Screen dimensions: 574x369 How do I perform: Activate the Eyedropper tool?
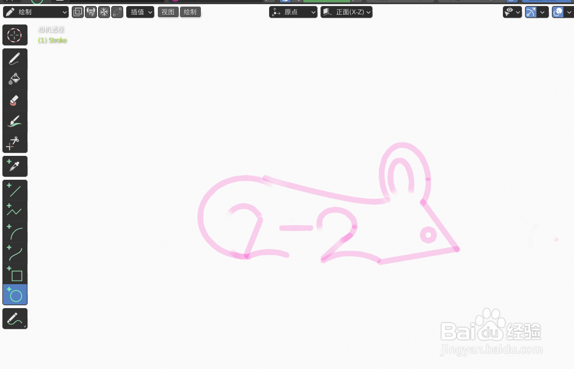(14, 166)
